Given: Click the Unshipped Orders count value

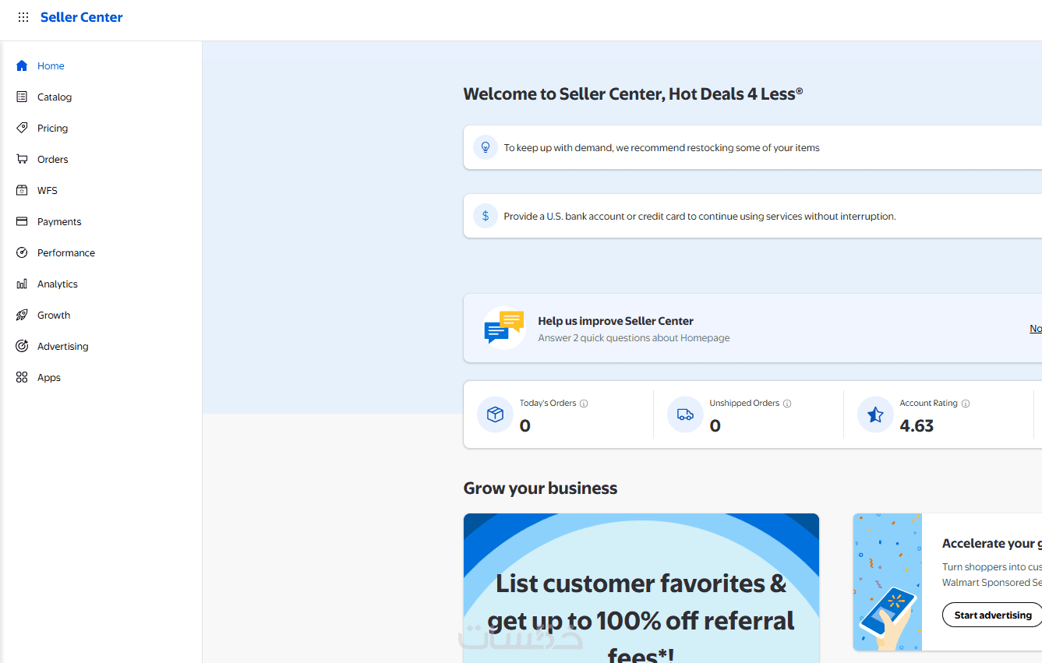Looking at the screenshot, I should tap(715, 425).
